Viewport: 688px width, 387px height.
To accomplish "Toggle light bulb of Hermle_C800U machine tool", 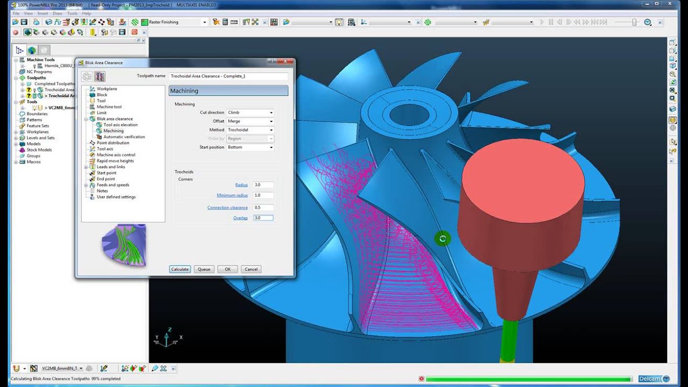I will point(34,66).
